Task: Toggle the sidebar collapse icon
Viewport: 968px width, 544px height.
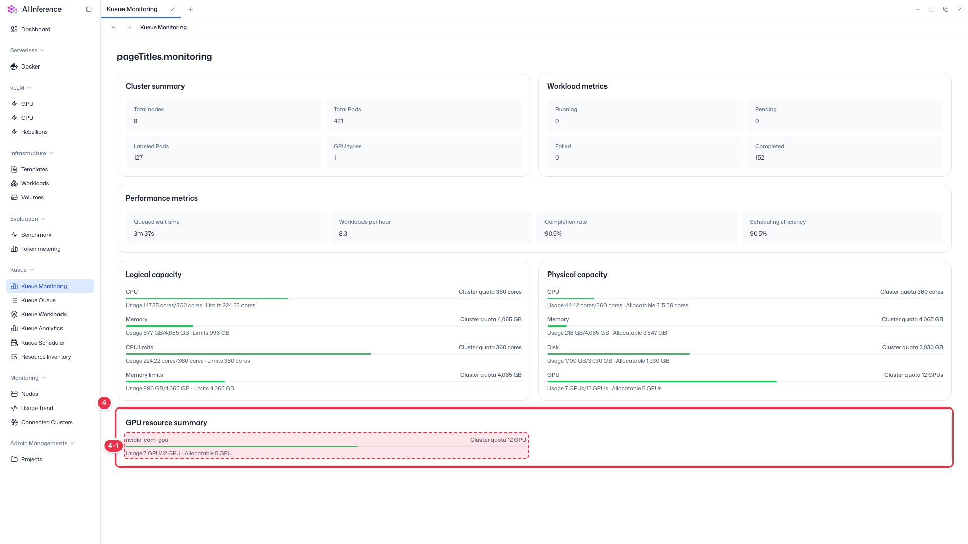Action: [x=89, y=9]
